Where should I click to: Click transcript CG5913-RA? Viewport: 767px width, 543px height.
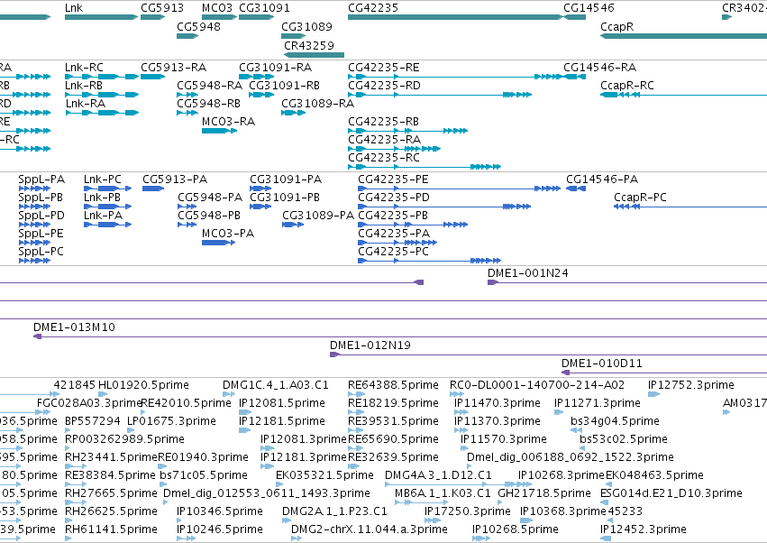174,68
